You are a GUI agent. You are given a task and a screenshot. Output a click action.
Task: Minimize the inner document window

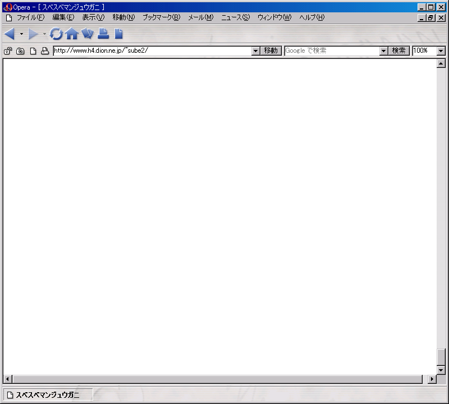pyautogui.click(x=421, y=18)
